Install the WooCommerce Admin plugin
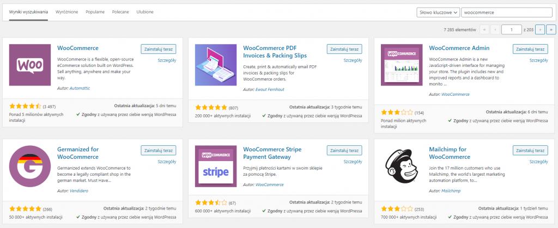This screenshot has height=228, width=558. point(530,49)
